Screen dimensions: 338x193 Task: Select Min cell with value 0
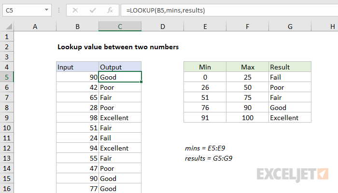(205, 77)
